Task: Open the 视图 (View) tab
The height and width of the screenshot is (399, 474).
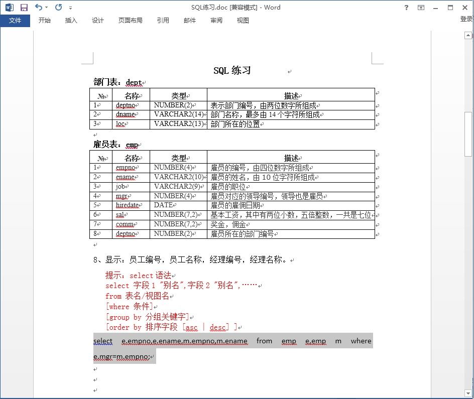Action: pyautogui.click(x=243, y=20)
